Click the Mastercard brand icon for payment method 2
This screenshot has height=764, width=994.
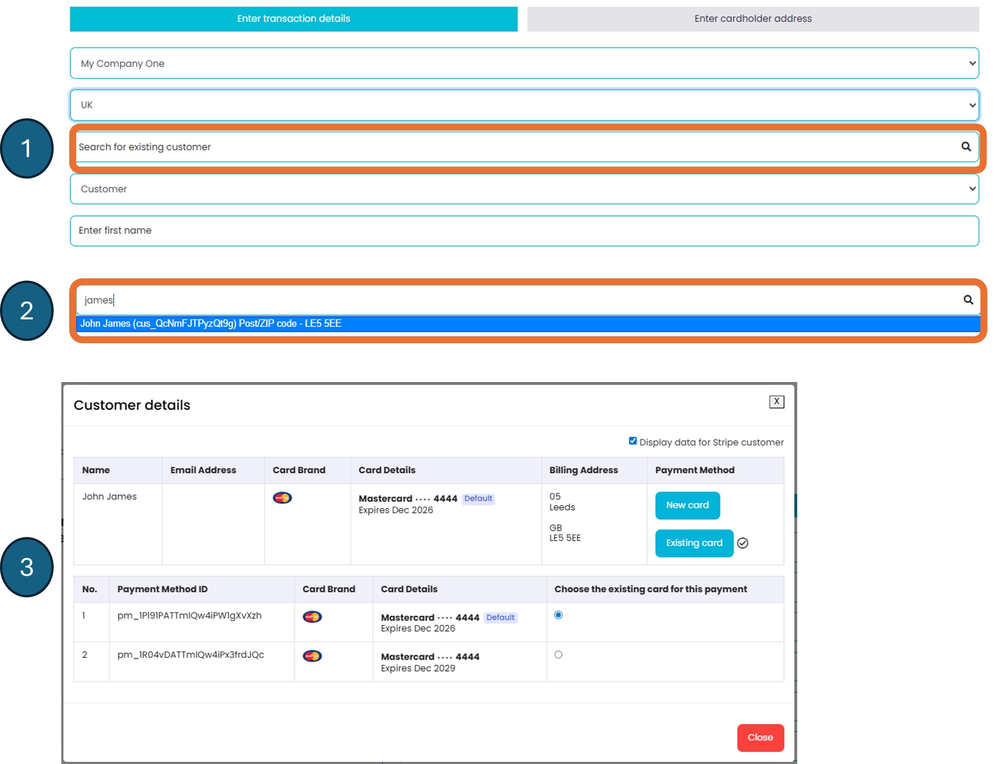click(x=312, y=656)
